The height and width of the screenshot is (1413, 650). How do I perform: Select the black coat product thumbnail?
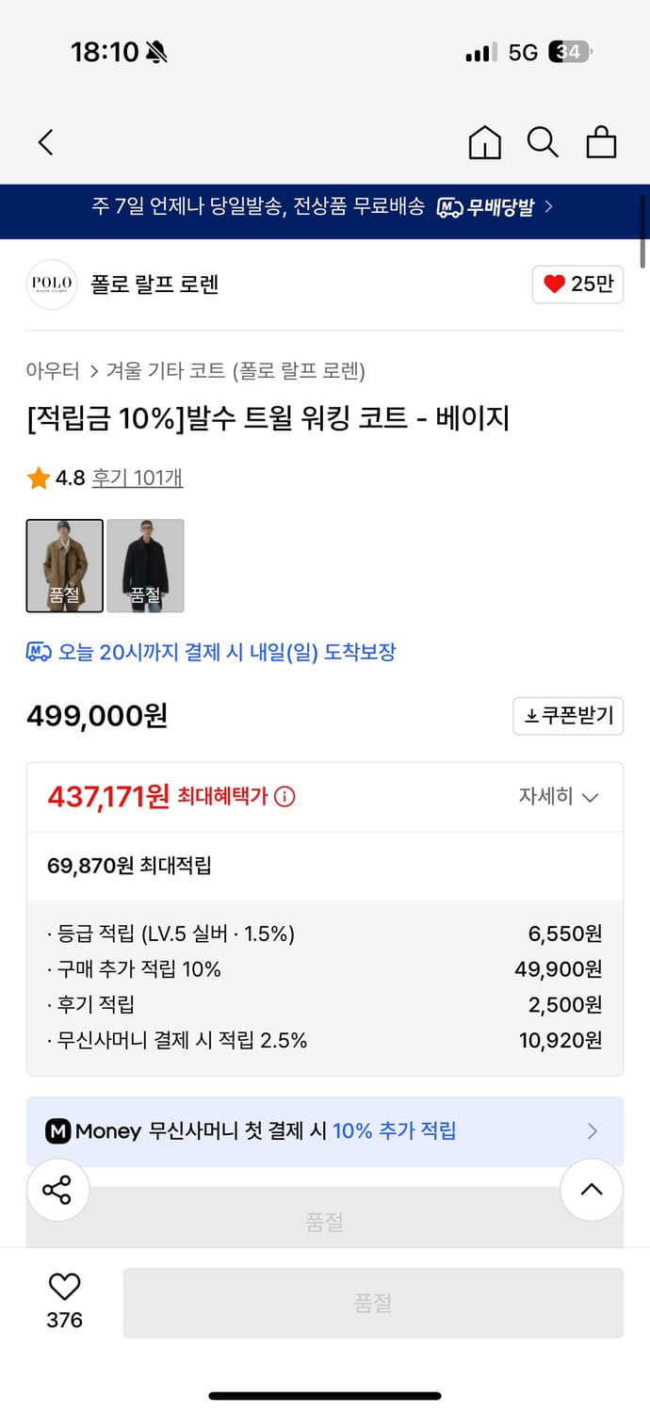tap(145, 565)
